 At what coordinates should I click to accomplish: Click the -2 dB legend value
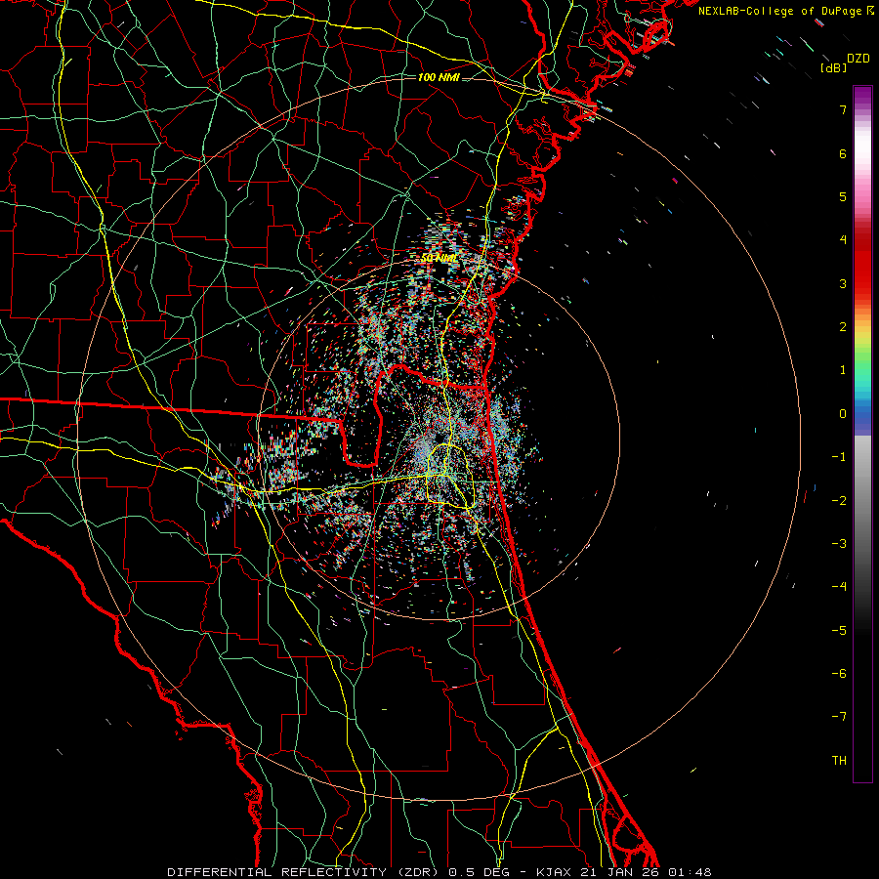(839, 501)
